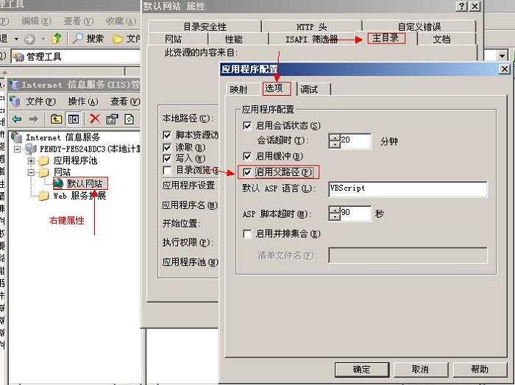Collapse the 网站 tree node
Viewport: 515px width, 385px height.
pos(31,172)
